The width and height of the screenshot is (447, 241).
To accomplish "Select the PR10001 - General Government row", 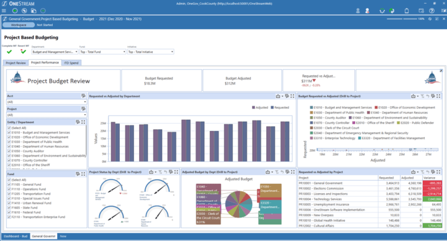I will (370, 183).
